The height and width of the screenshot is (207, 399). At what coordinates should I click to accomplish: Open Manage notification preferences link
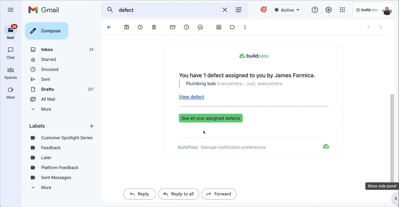(233, 147)
